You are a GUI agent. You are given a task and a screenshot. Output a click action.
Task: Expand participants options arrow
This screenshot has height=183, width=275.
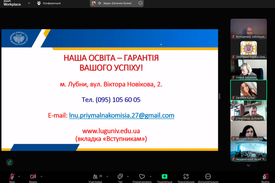[107, 177]
